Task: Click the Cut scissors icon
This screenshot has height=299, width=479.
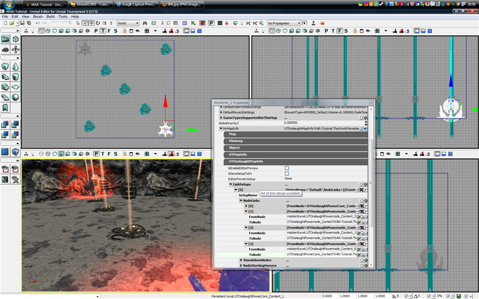Action: pos(162,23)
